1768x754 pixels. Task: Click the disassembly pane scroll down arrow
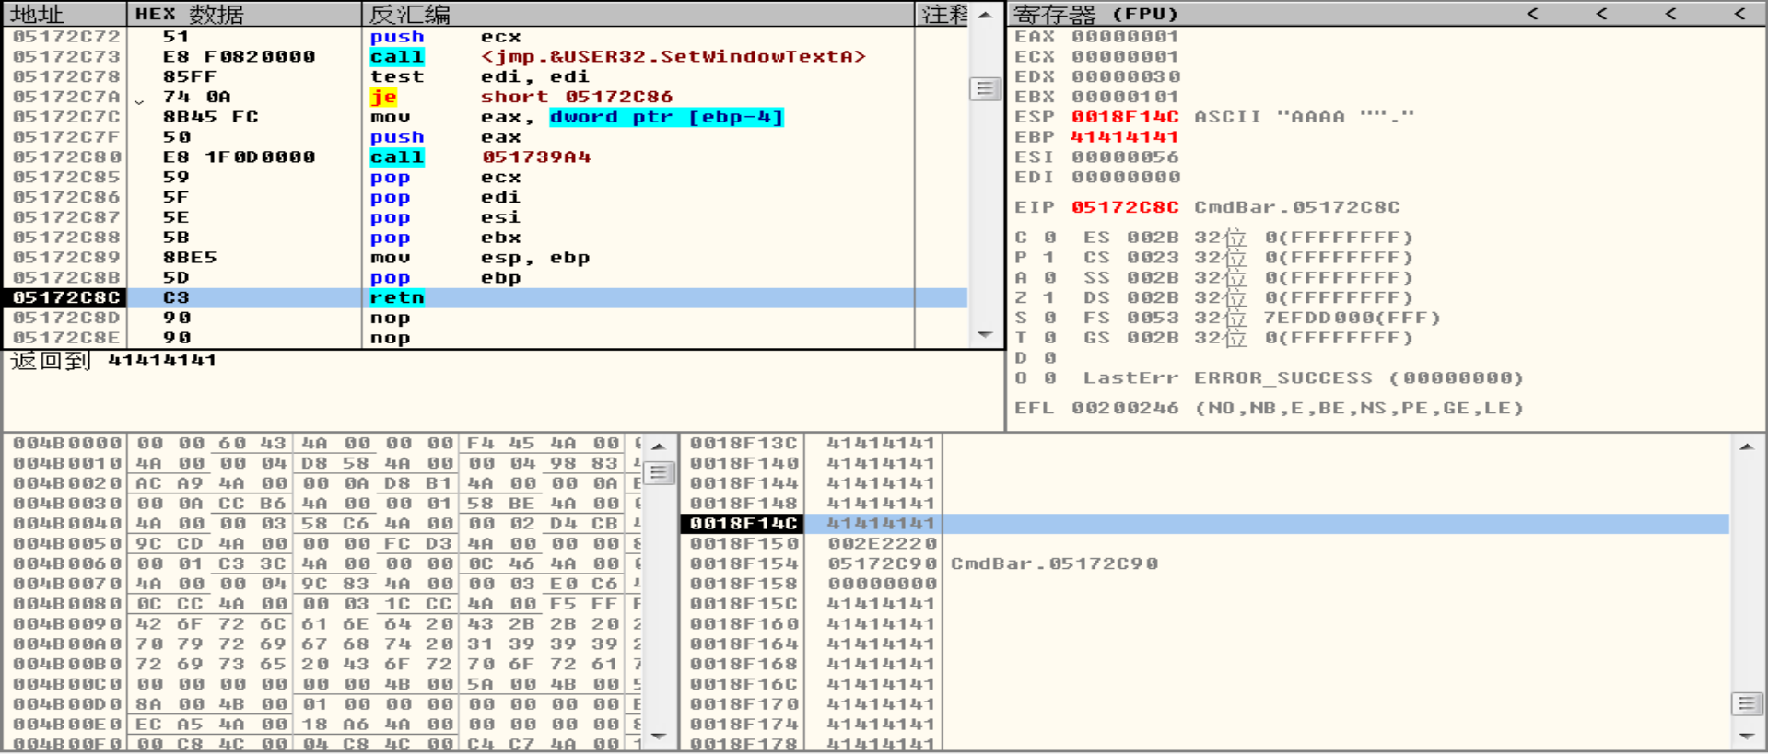point(985,334)
